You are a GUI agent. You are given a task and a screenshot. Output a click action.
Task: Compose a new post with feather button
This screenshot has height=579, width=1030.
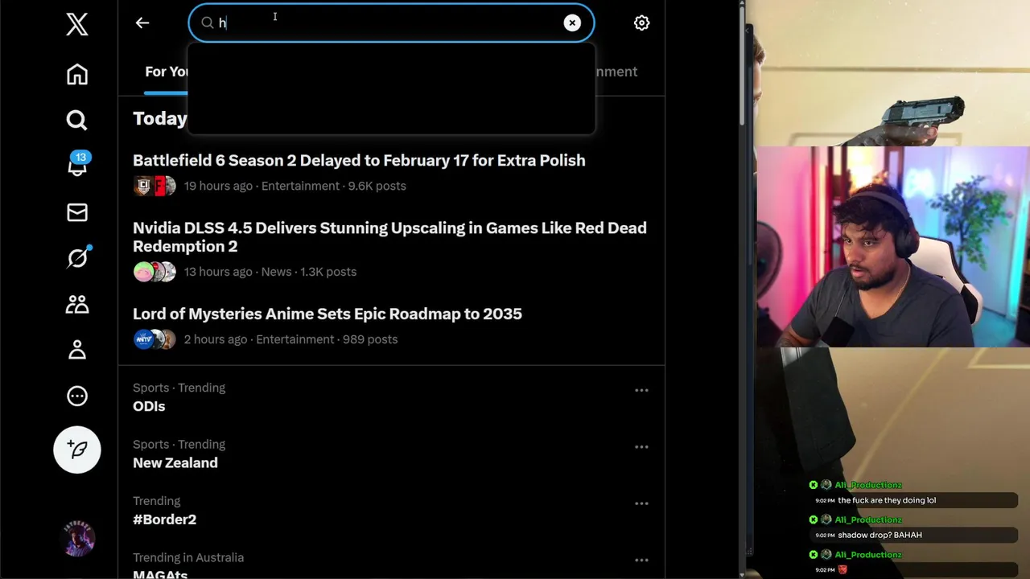(77, 450)
